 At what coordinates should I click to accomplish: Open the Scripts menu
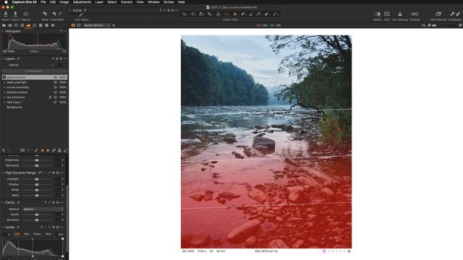pyautogui.click(x=169, y=2)
